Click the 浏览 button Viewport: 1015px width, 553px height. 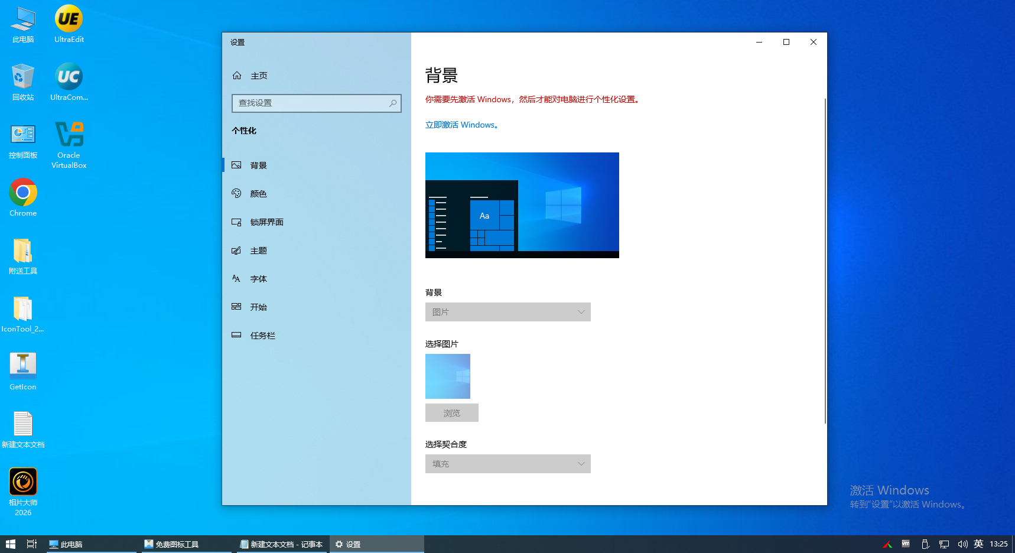pos(451,412)
